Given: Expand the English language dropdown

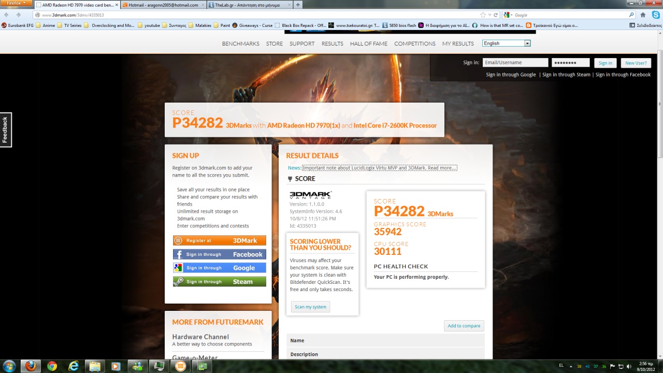Looking at the screenshot, I should 507,44.
